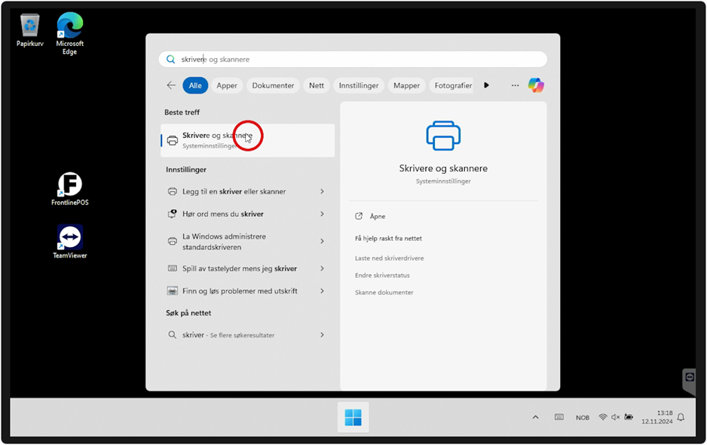
Task: Click the muted volume tray icon
Action: 616,417
